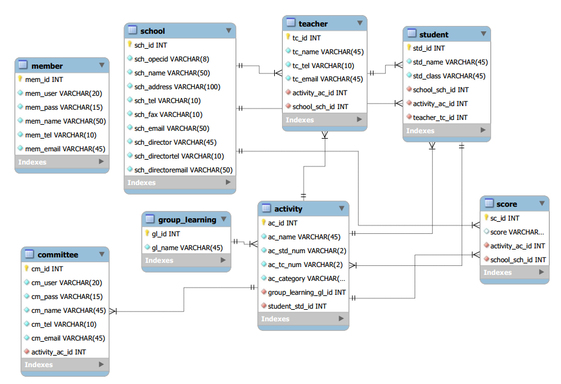Click the key icon next to tc_id
Screen dimensions: 561x384
(x=288, y=37)
